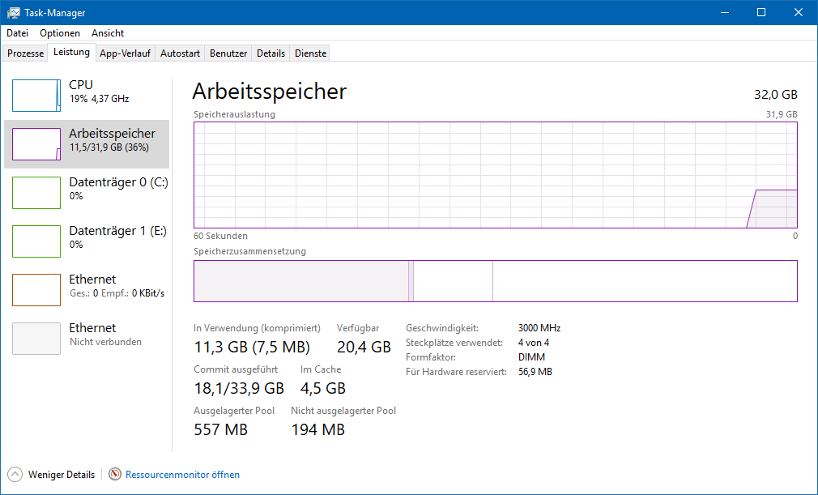Click the Ressourcenmonitor icon
The width and height of the screenshot is (818, 495).
tap(115, 475)
